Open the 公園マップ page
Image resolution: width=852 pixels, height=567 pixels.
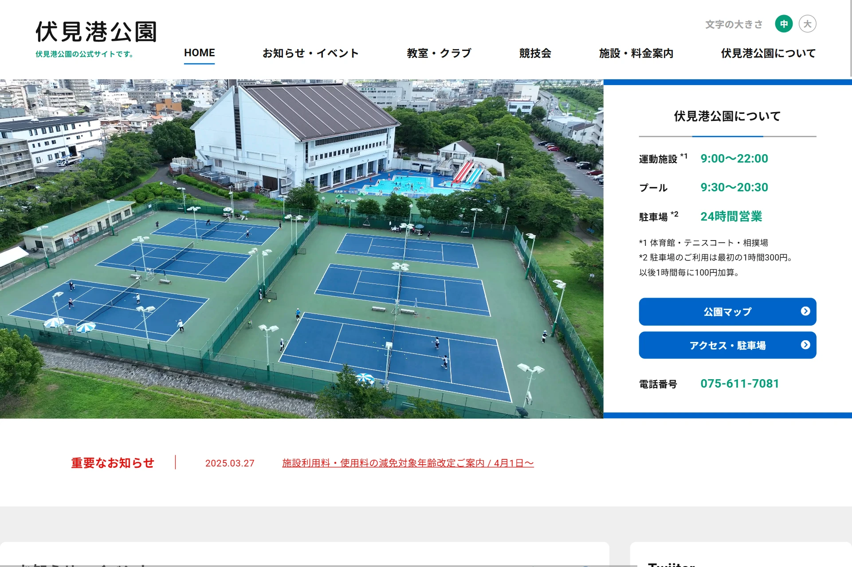727,311
